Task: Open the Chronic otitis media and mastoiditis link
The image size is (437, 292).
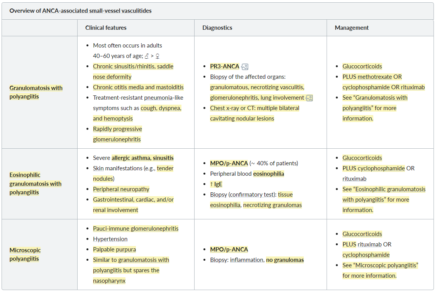Action: coord(138,87)
